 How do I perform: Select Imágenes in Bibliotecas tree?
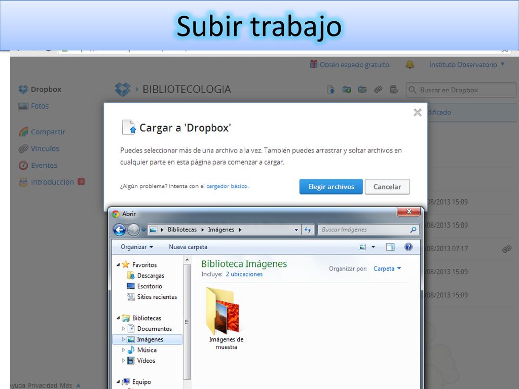pyautogui.click(x=147, y=339)
